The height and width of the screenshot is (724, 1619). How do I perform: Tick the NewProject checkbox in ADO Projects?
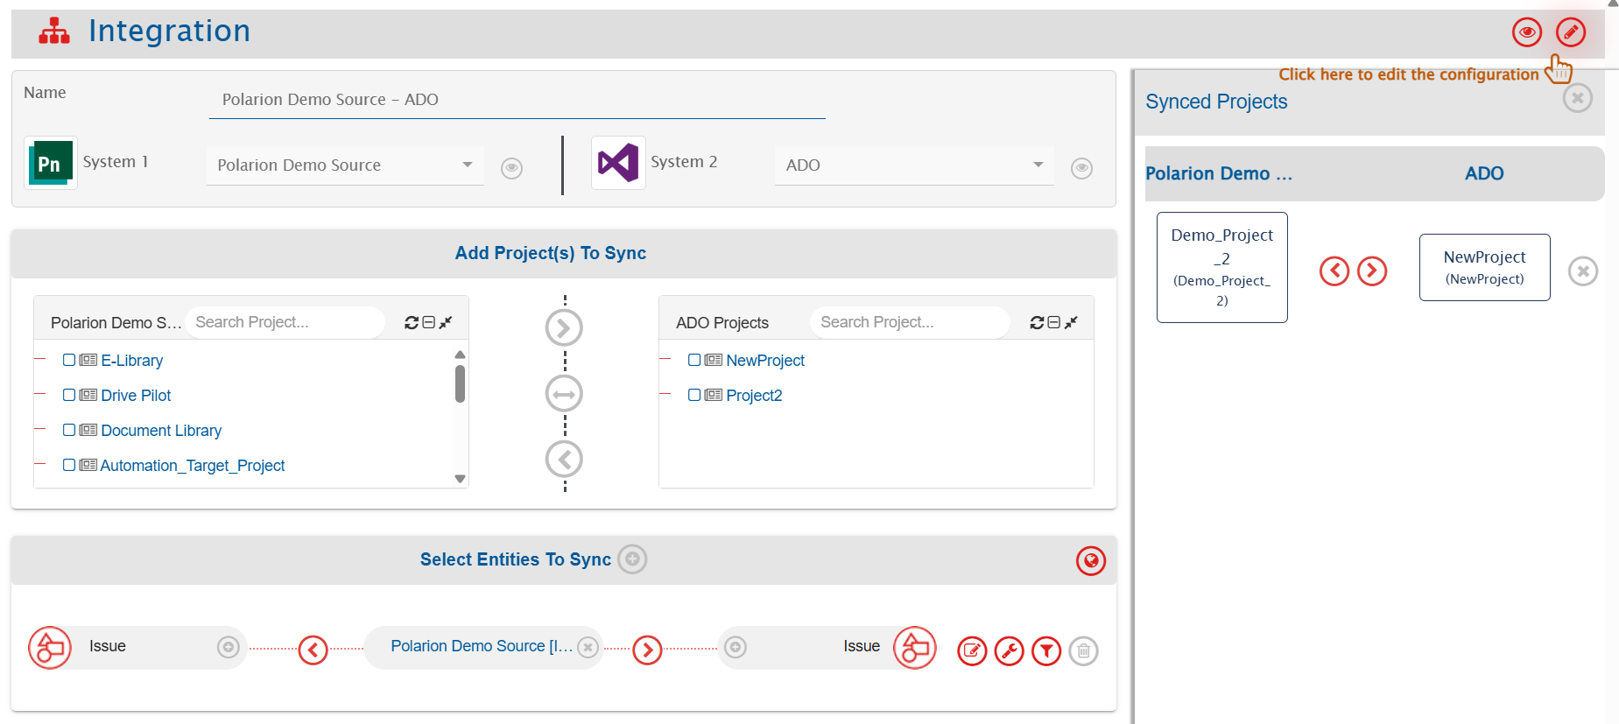tap(694, 360)
